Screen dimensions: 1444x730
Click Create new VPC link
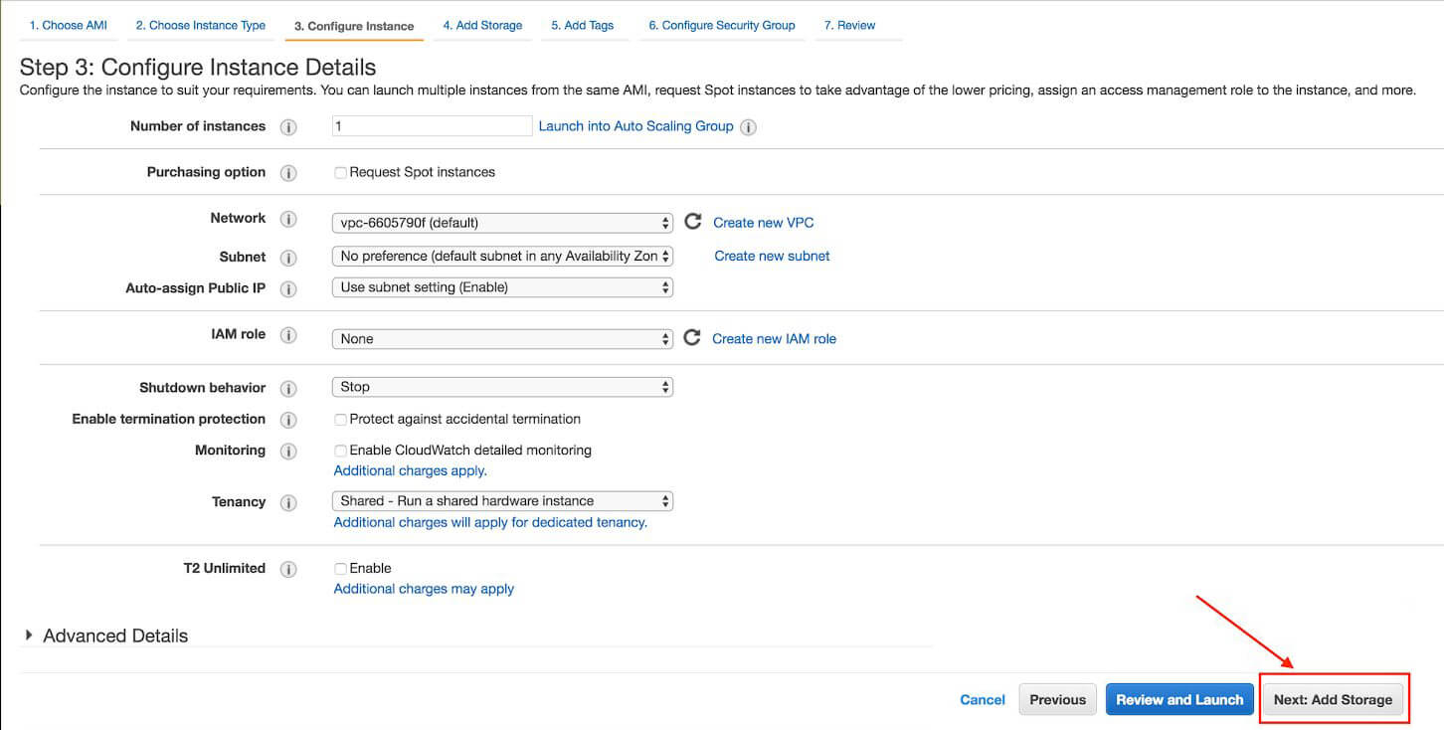tap(764, 223)
